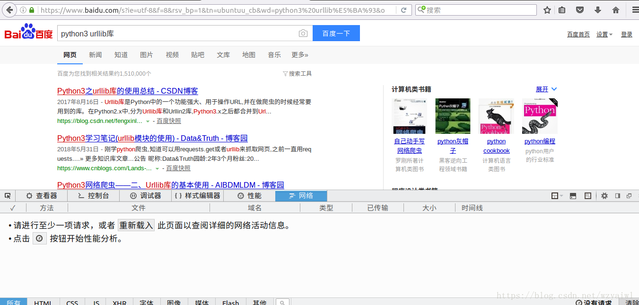639x305 pixels.
Task: Click the 百度首页 link
Action: click(578, 35)
